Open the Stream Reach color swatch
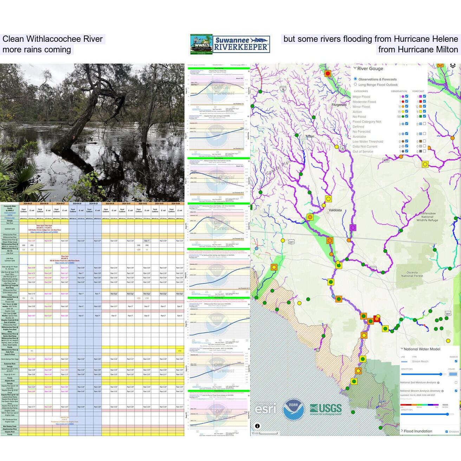Image resolution: width=461 pixels, height=461 pixels. click(453, 374)
